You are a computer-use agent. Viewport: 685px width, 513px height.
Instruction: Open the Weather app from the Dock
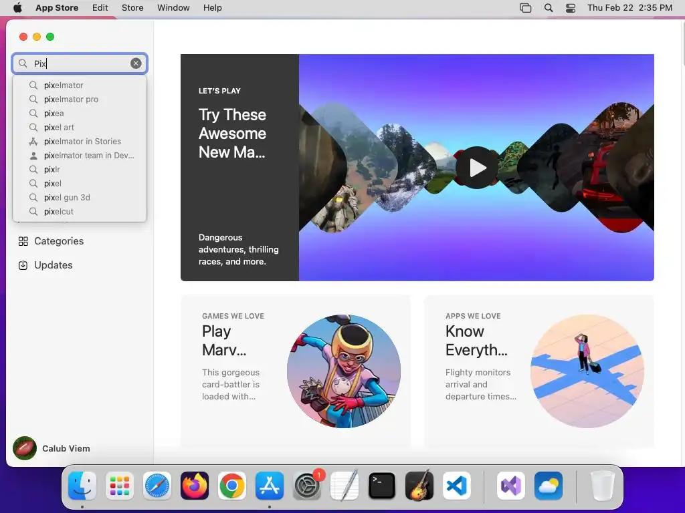tap(549, 486)
